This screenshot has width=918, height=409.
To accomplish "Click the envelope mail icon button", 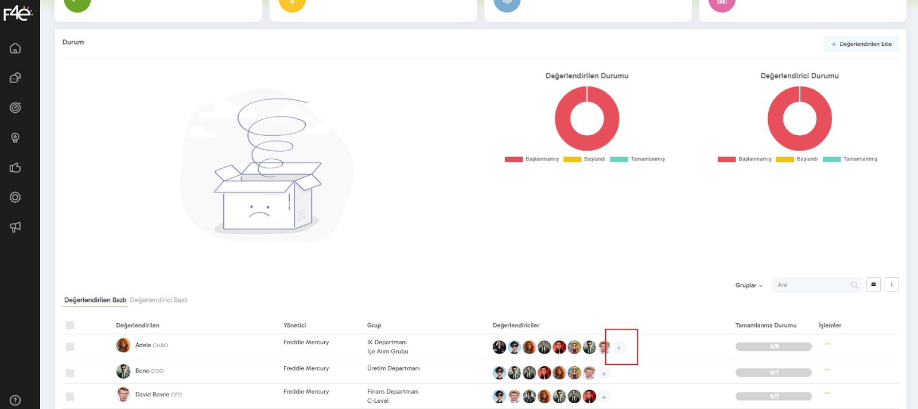I will 873,285.
